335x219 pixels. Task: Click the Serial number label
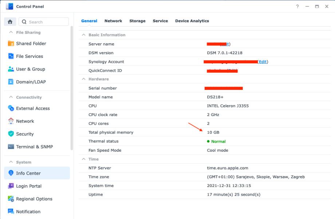click(x=103, y=88)
